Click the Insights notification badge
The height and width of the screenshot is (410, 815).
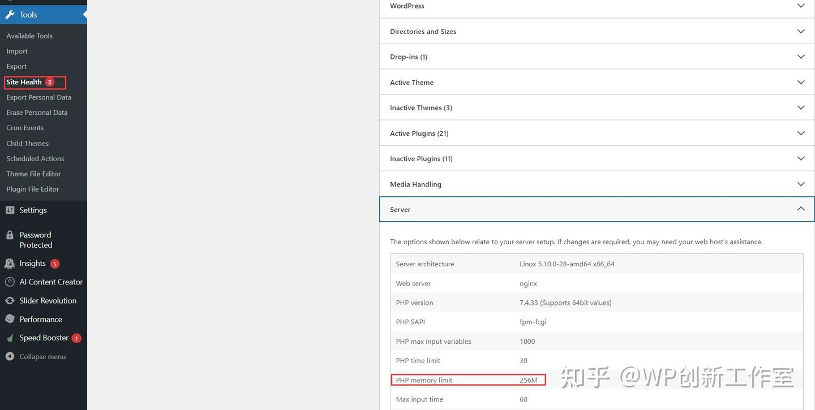click(x=54, y=264)
